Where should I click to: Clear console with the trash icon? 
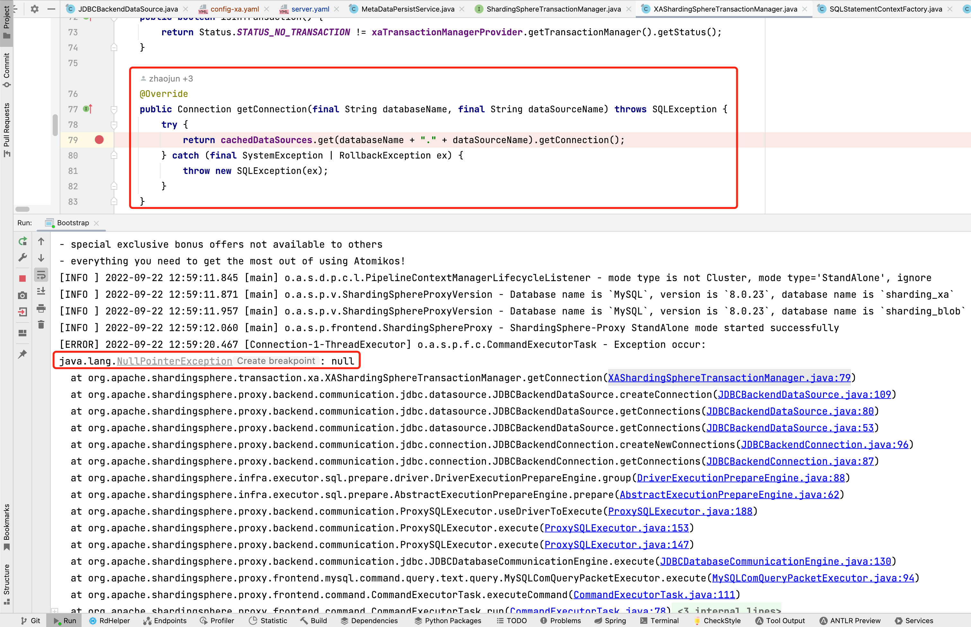click(x=41, y=325)
